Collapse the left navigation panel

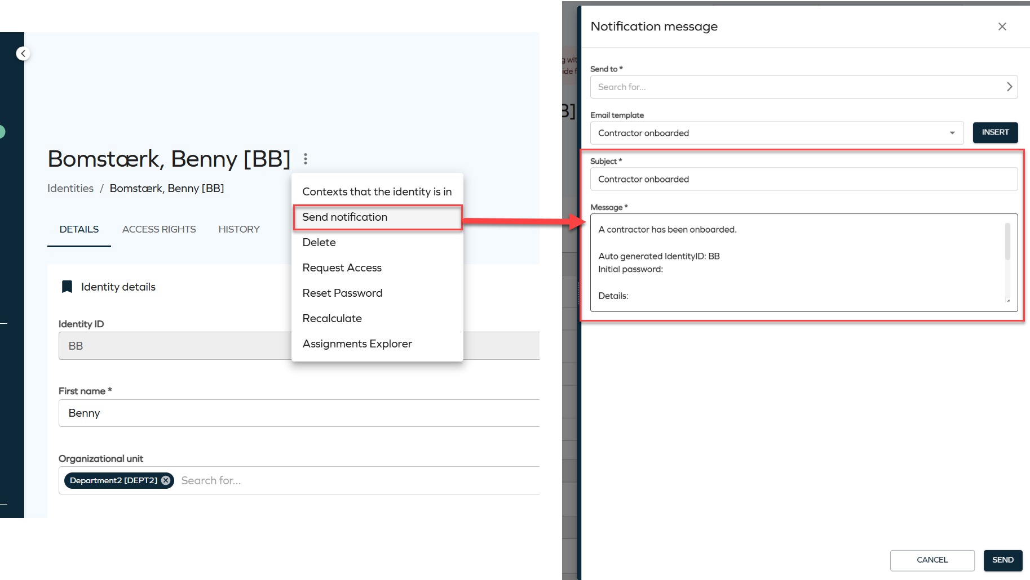point(23,53)
